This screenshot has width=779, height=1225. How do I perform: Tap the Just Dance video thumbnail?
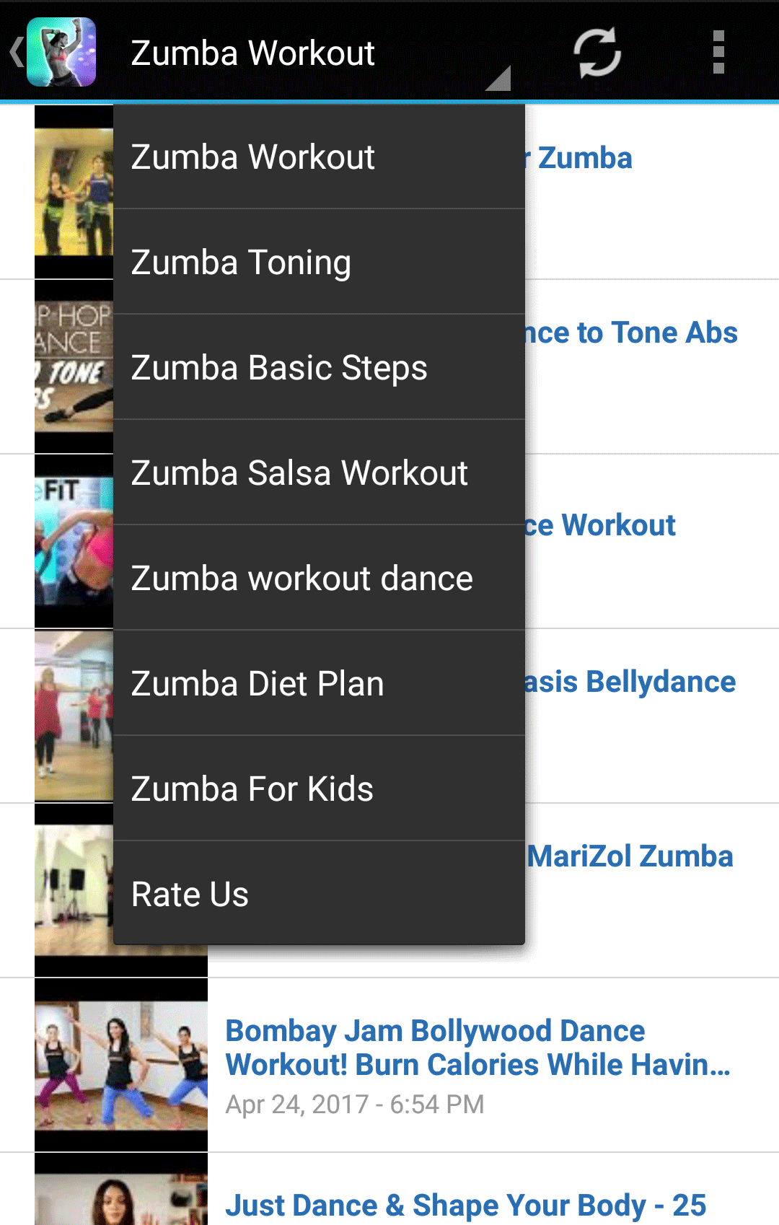pos(121,1198)
